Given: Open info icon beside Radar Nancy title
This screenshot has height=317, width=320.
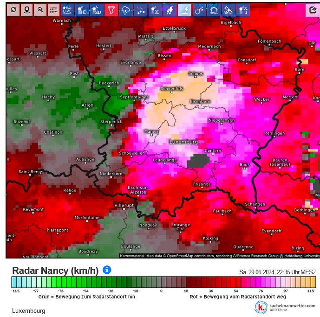Looking at the screenshot, I should pyautogui.click(x=107, y=270).
